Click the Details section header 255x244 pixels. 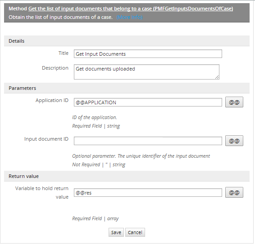(x=127, y=41)
